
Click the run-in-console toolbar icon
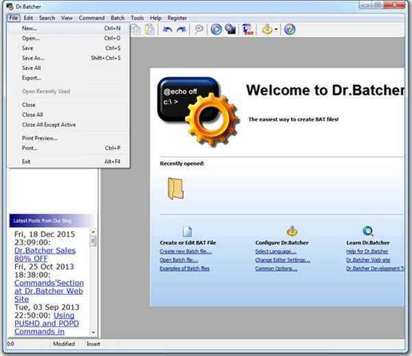pos(230,29)
